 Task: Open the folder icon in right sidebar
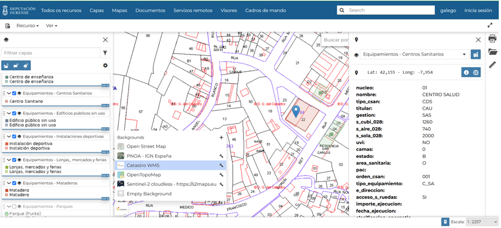click(x=492, y=52)
